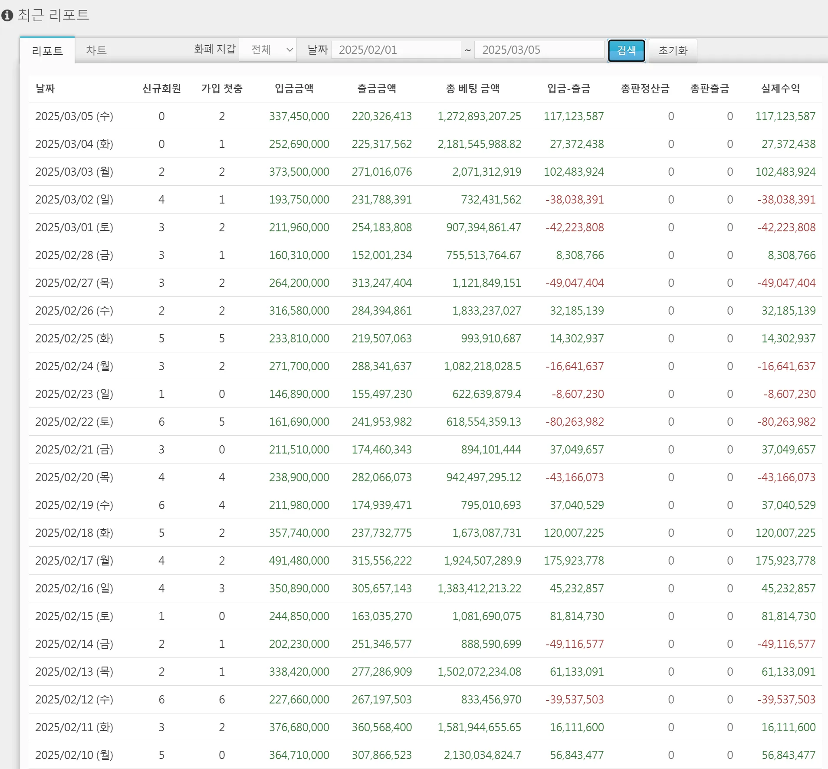Select the date cell 2025/03/03 (월)
828x769 pixels.
[x=74, y=172]
